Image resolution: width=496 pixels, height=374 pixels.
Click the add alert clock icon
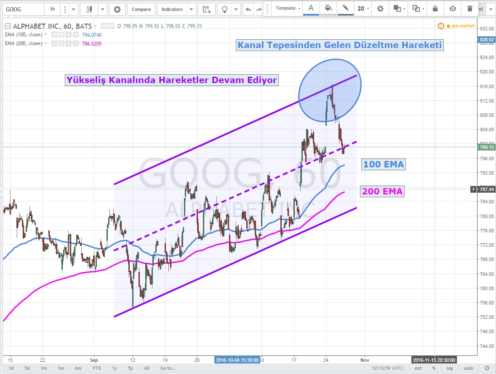click(x=206, y=9)
